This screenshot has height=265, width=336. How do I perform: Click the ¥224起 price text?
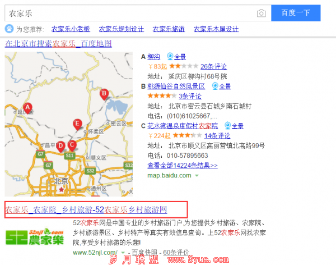point(159,136)
